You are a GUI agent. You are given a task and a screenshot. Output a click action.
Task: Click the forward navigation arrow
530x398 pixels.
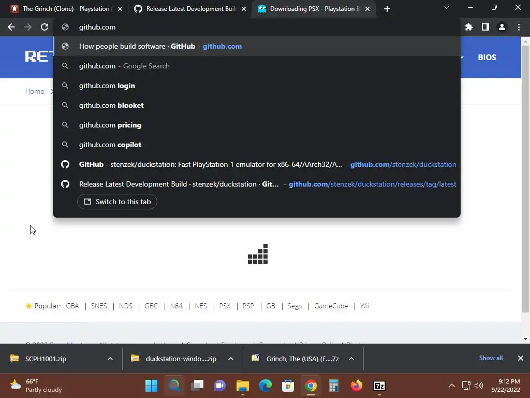(28, 27)
